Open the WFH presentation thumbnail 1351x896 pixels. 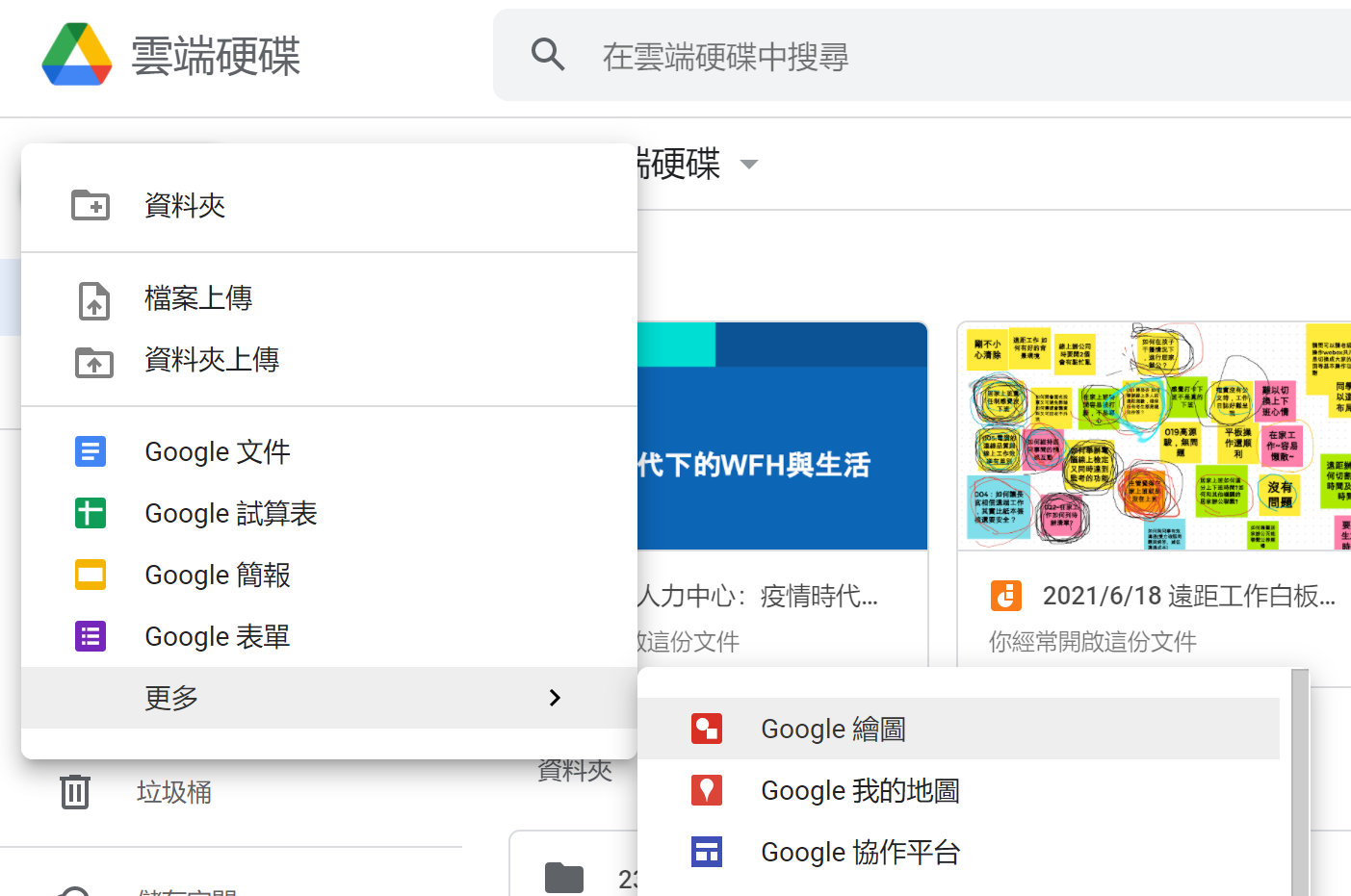tap(782, 436)
